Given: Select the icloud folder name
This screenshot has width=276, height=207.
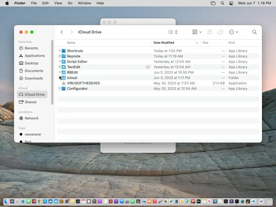Looking at the screenshot, I should click(72, 78).
